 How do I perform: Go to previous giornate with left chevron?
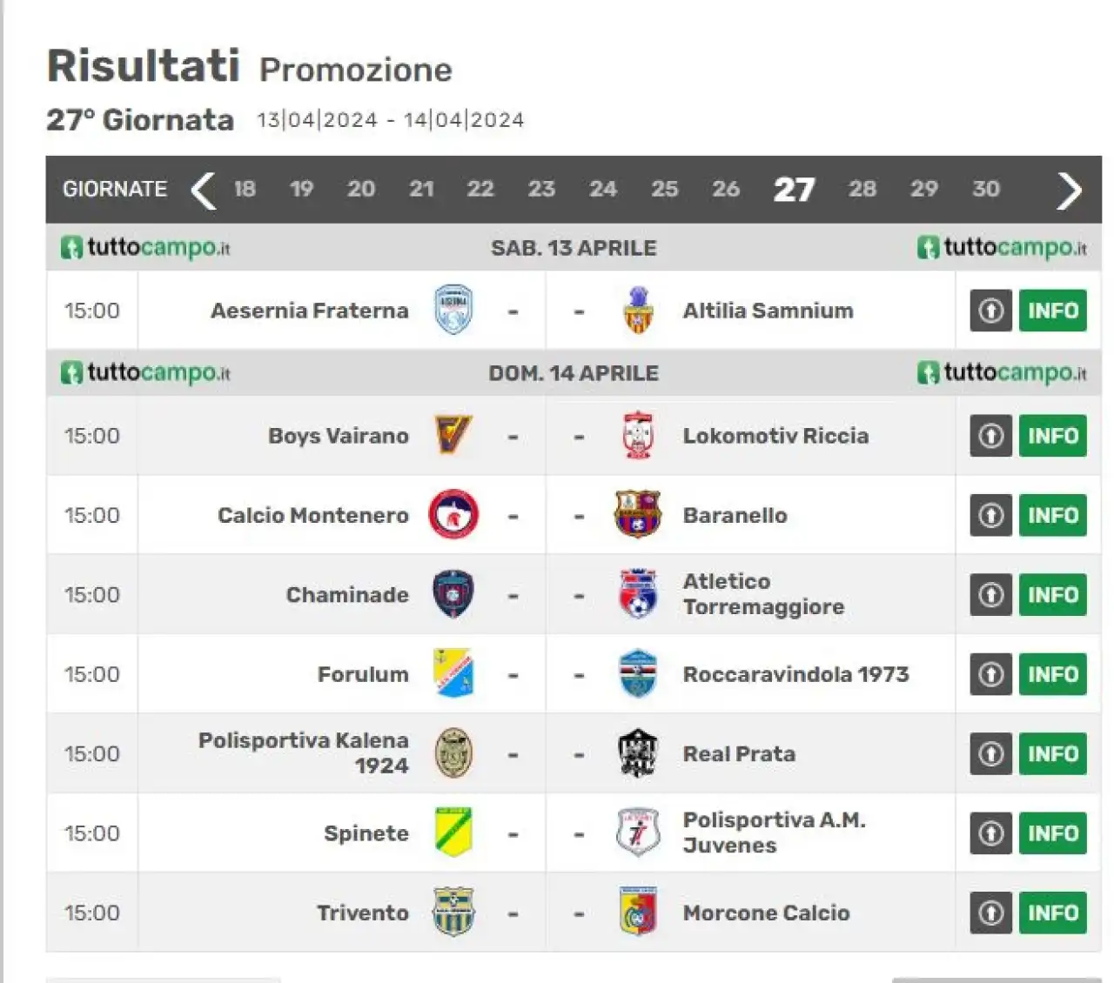click(203, 190)
